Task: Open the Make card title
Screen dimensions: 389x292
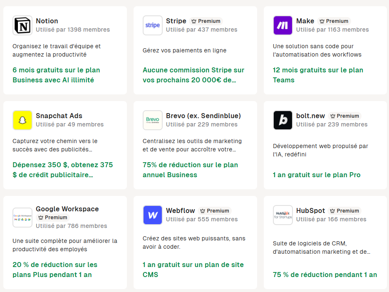Action: (x=305, y=21)
